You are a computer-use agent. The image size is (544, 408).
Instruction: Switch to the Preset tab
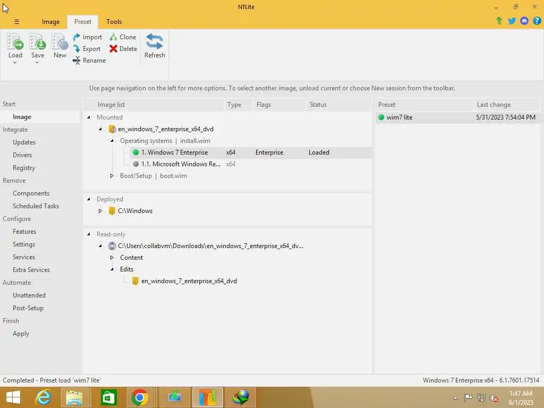pos(82,22)
